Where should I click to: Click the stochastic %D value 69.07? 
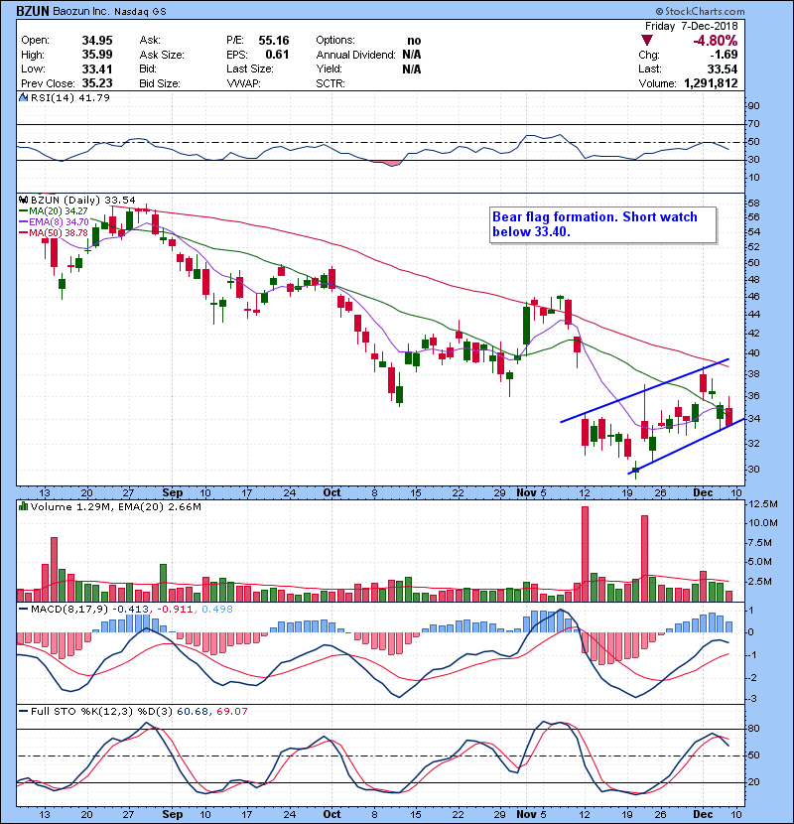pyautogui.click(x=231, y=711)
